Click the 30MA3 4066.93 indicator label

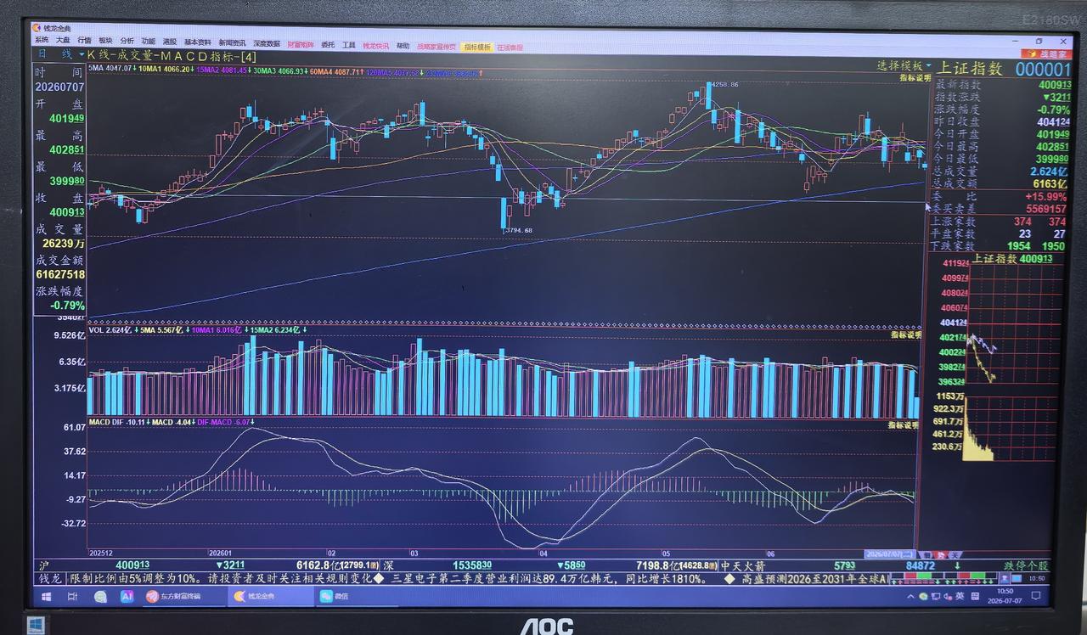[x=280, y=70]
